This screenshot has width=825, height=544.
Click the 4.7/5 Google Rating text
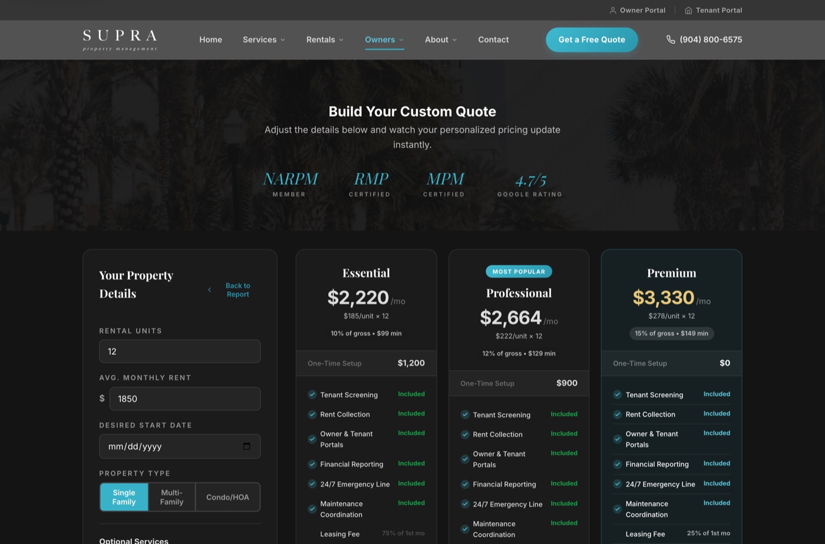[530, 185]
